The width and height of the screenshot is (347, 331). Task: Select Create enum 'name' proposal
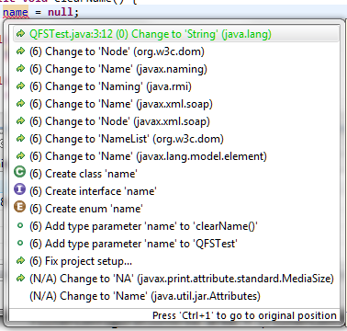pyautogui.click(x=86, y=209)
